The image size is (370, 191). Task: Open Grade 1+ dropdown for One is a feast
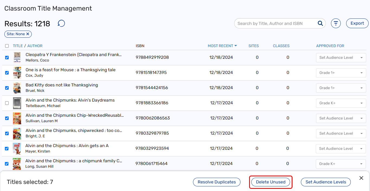(x=341, y=73)
